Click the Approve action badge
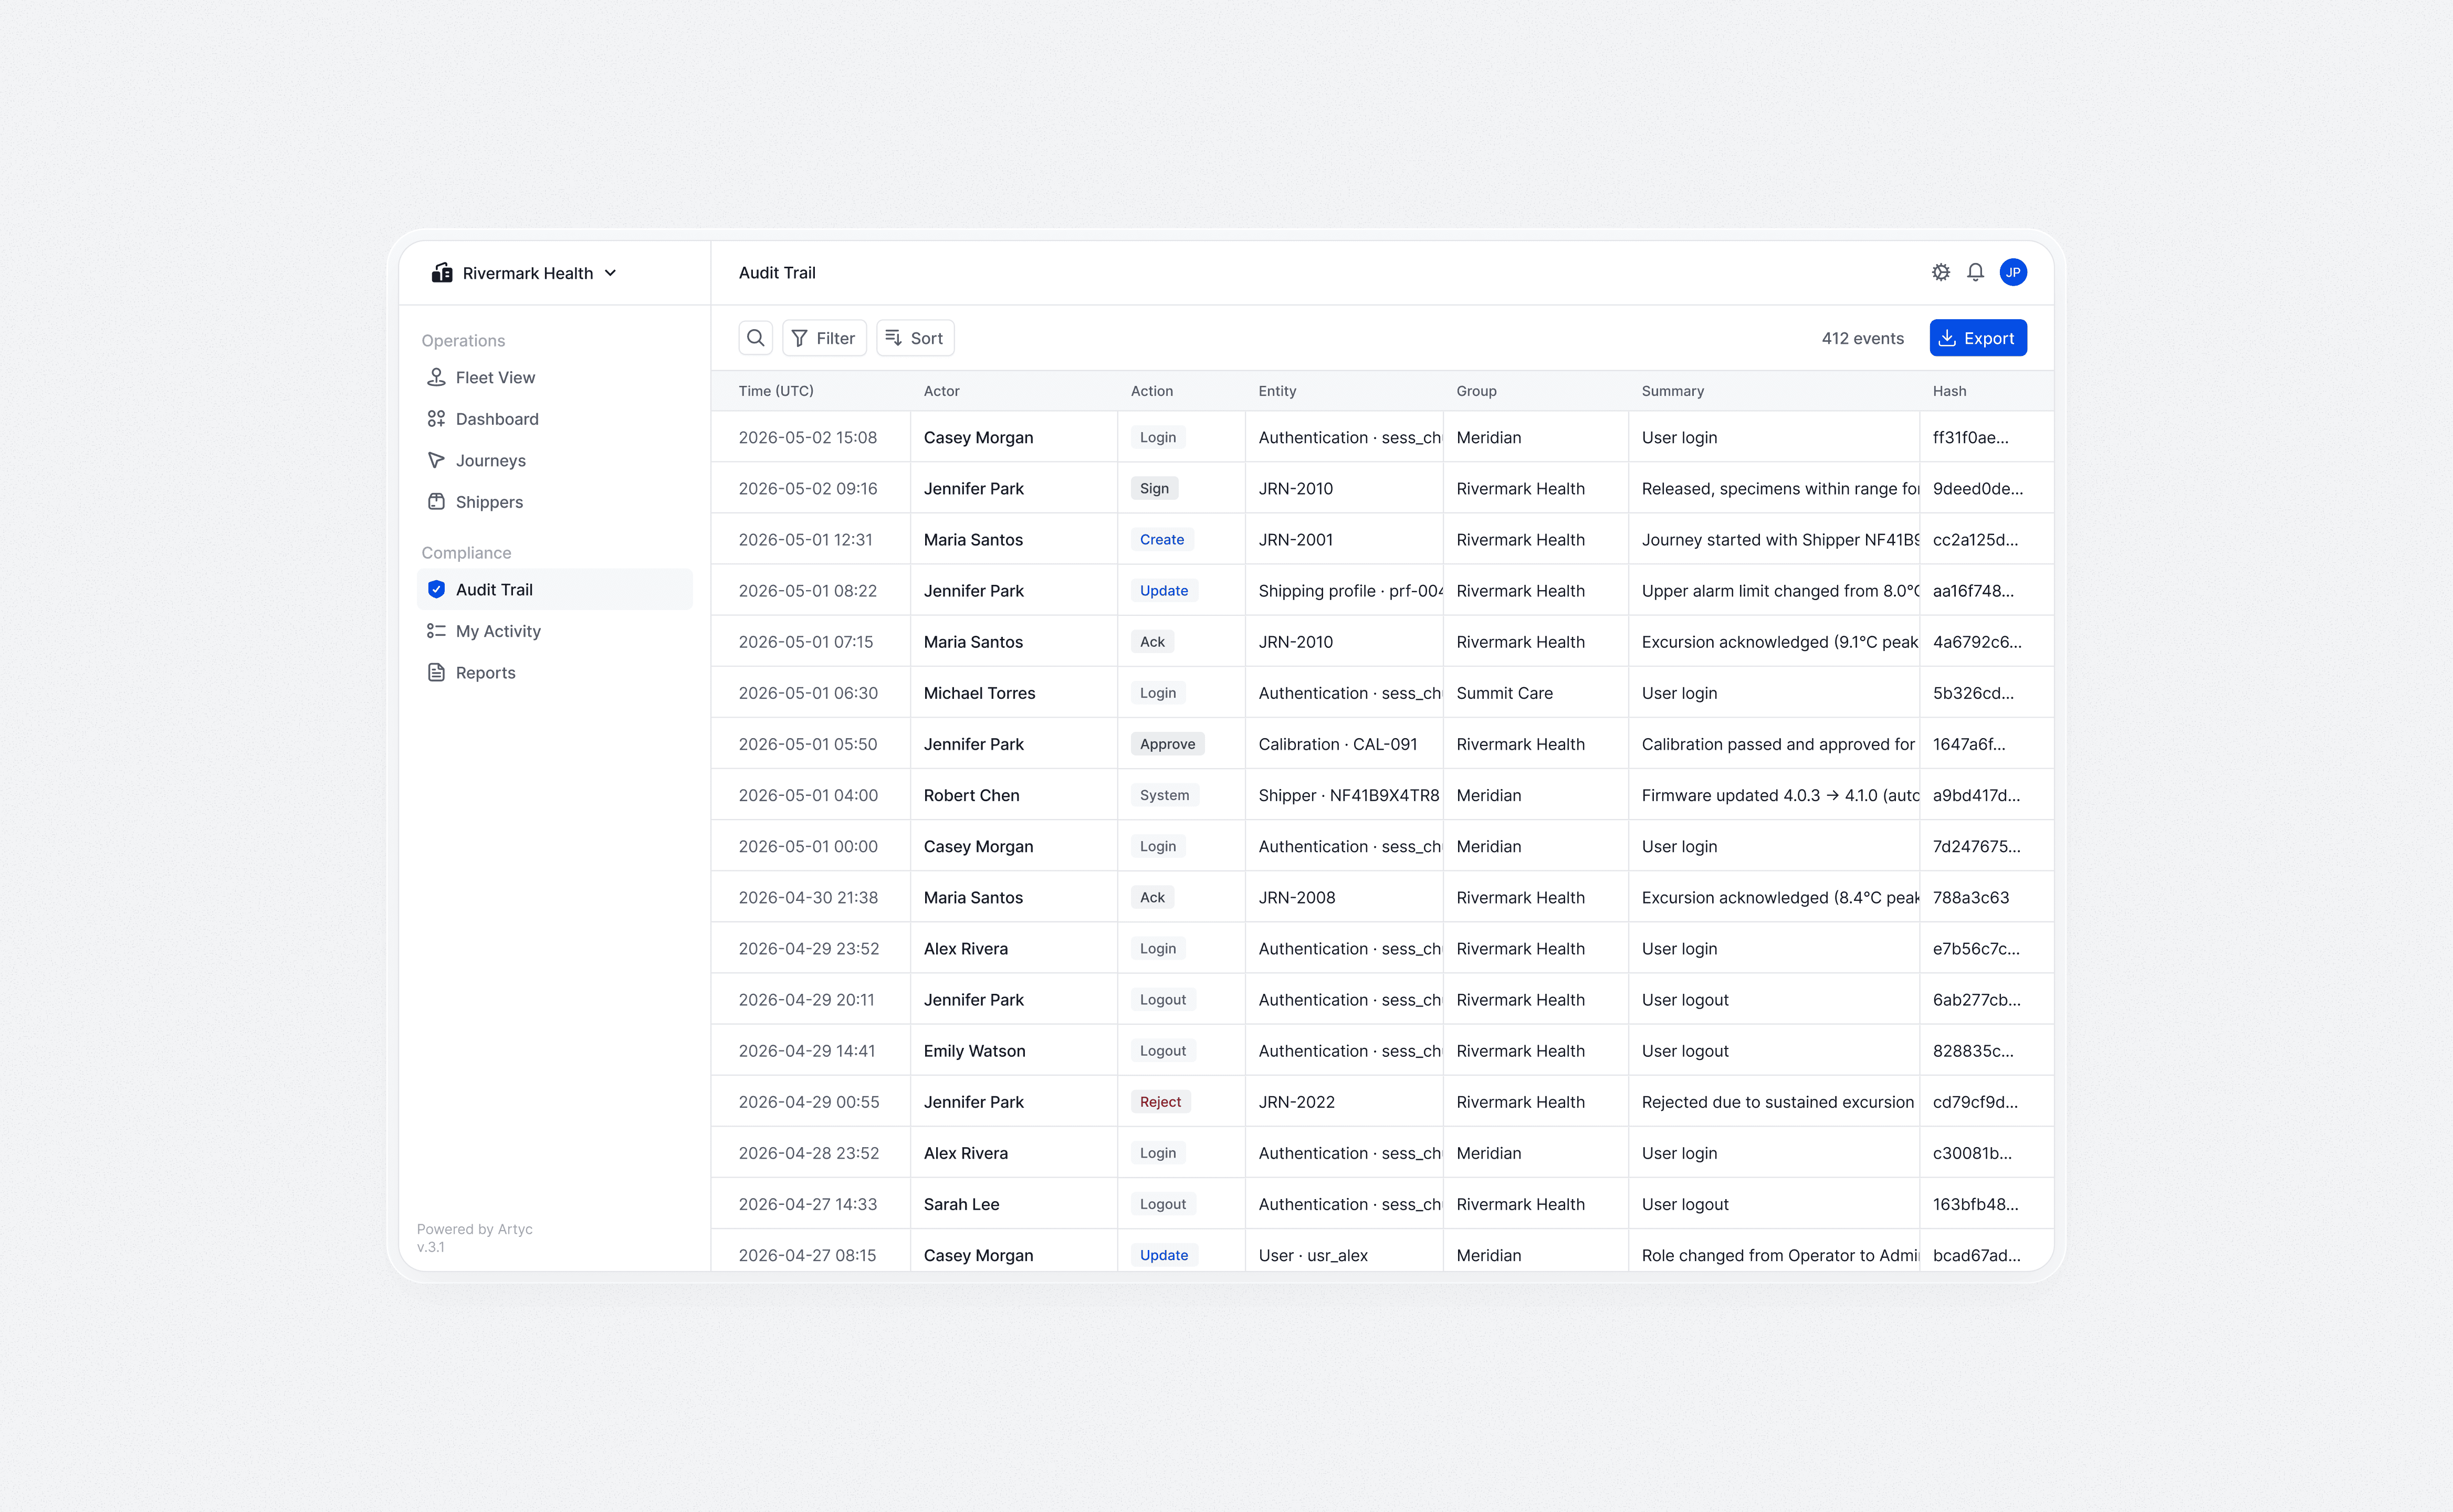2453x1512 pixels. (x=1167, y=744)
